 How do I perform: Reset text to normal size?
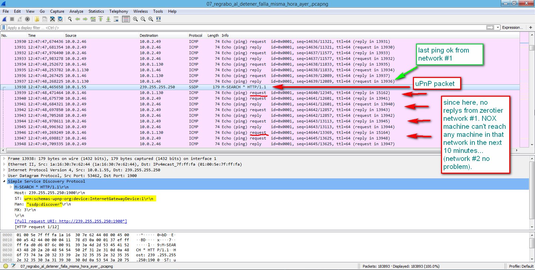(151, 19)
